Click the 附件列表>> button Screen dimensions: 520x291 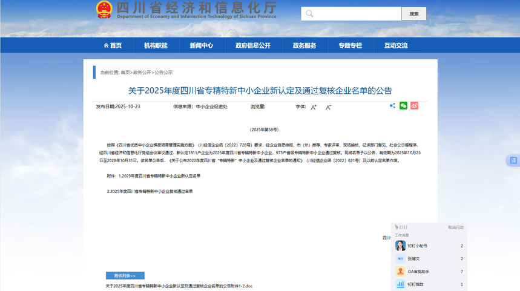pos(125,275)
